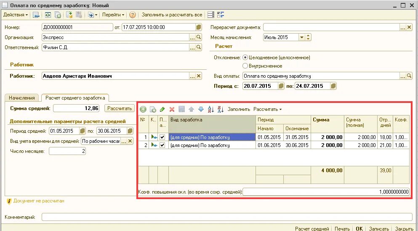Image resolution: width=418 pixels, height=231 pixels.
Task: Open the Действия dropdown menu
Action: 16,15
